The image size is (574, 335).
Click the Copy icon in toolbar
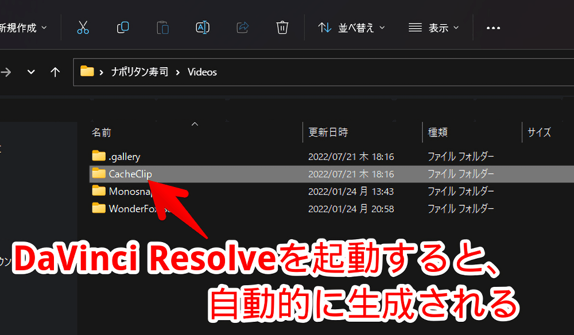tap(123, 28)
